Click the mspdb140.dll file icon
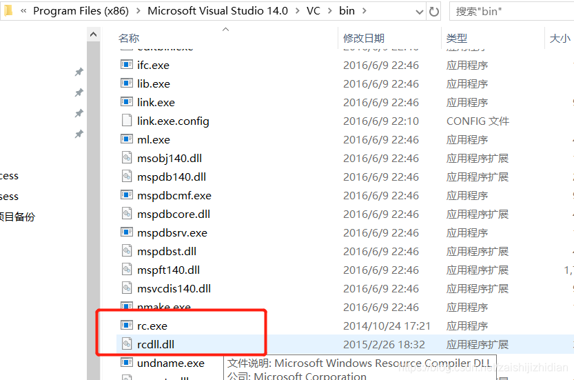The height and width of the screenshot is (380, 574). tap(127, 177)
